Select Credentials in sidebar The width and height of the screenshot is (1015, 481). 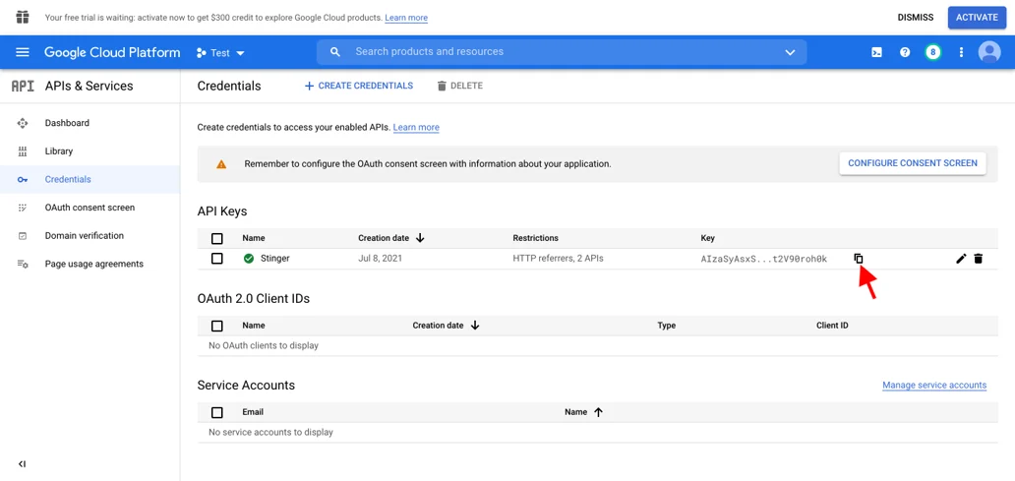pyautogui.click(x=68, y=179)
